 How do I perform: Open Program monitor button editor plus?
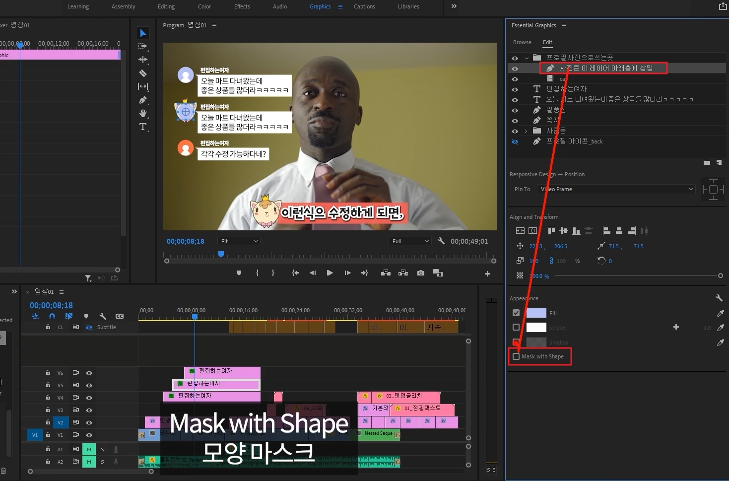coord(487,274)
